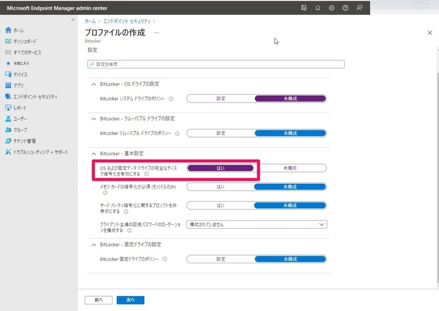The width and height of the screenshot is (439, 311).
Task: Set BitLocker 固定ドライブのポリシー to 設定
Action: [x=221, y=259]
